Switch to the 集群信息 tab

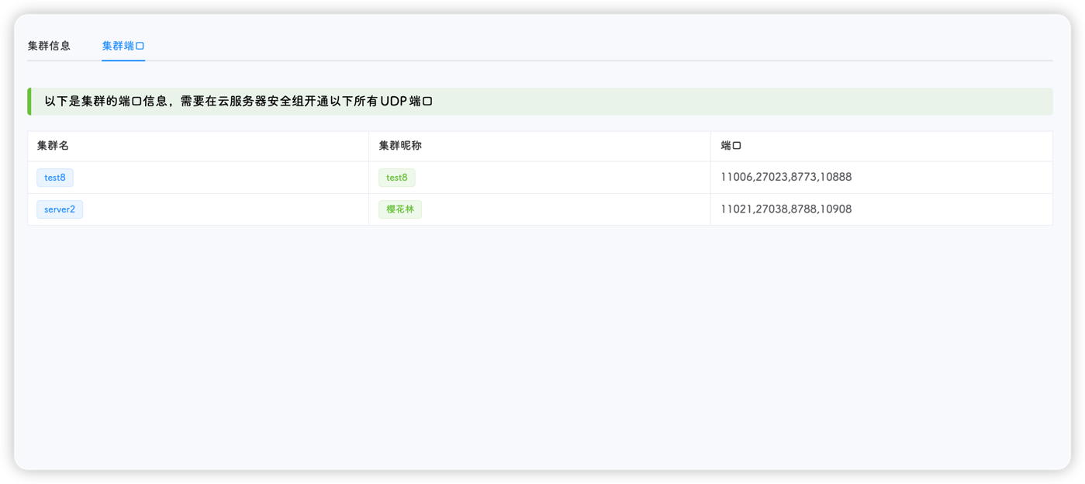coord(47,46)
